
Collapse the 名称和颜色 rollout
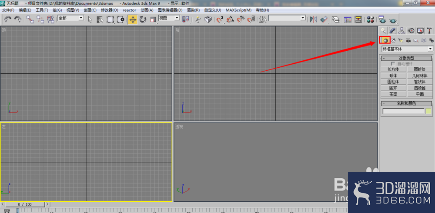[x=406, y=103]
